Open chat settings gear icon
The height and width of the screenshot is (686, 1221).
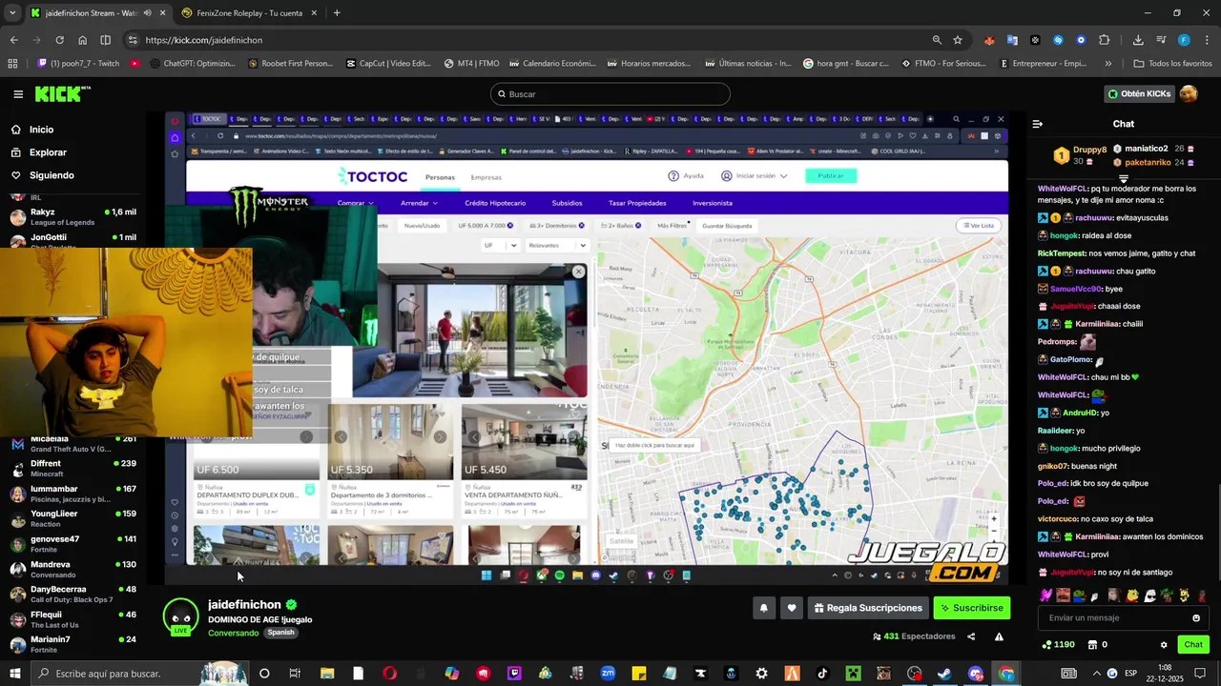point(1164,645)
